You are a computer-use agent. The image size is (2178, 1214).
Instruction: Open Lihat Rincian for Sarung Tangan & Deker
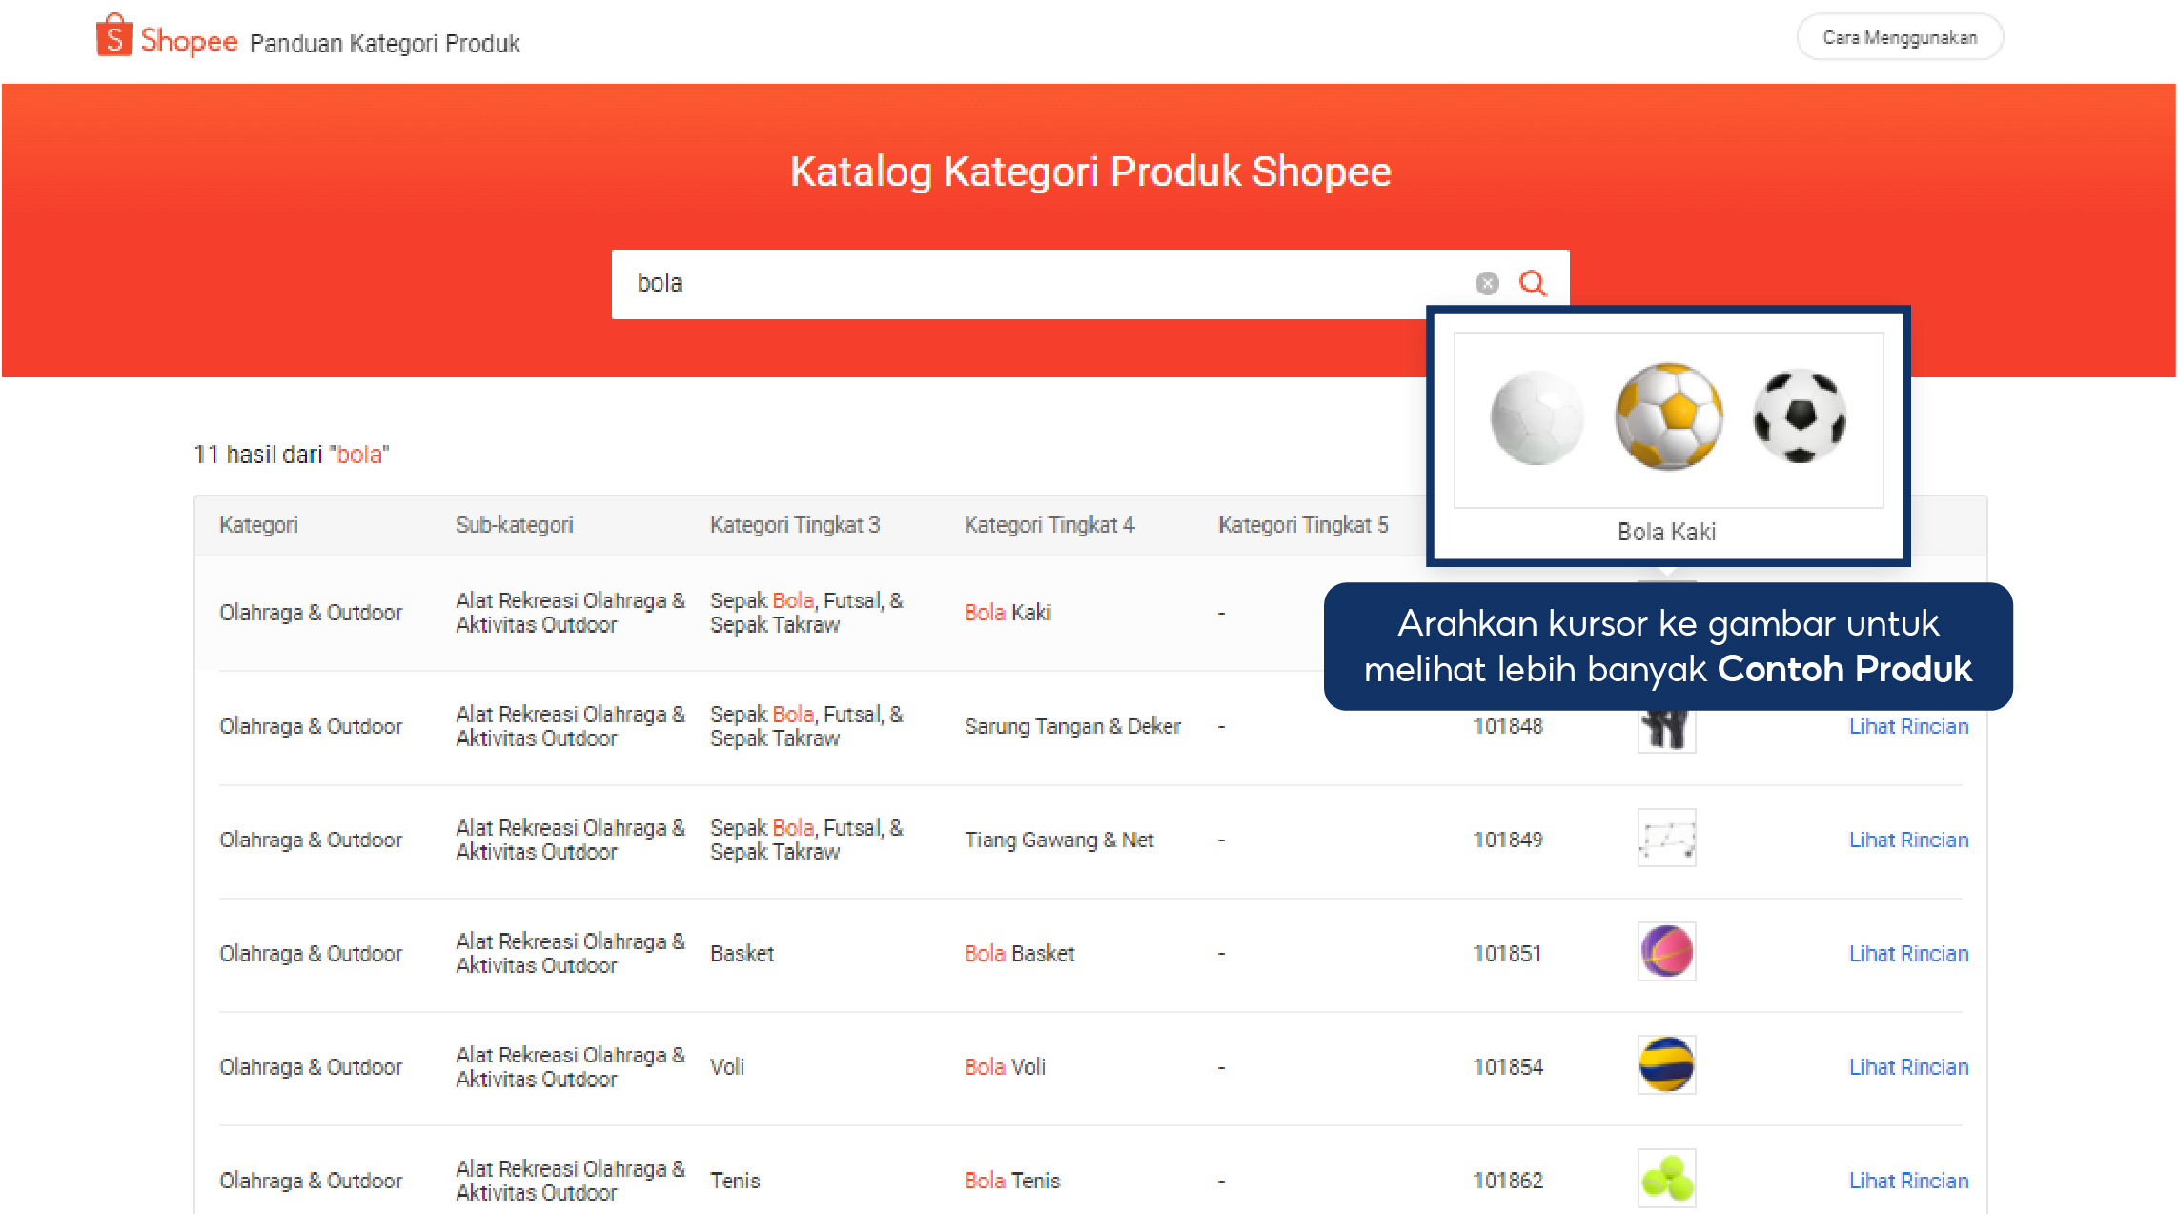[1908, 725]
